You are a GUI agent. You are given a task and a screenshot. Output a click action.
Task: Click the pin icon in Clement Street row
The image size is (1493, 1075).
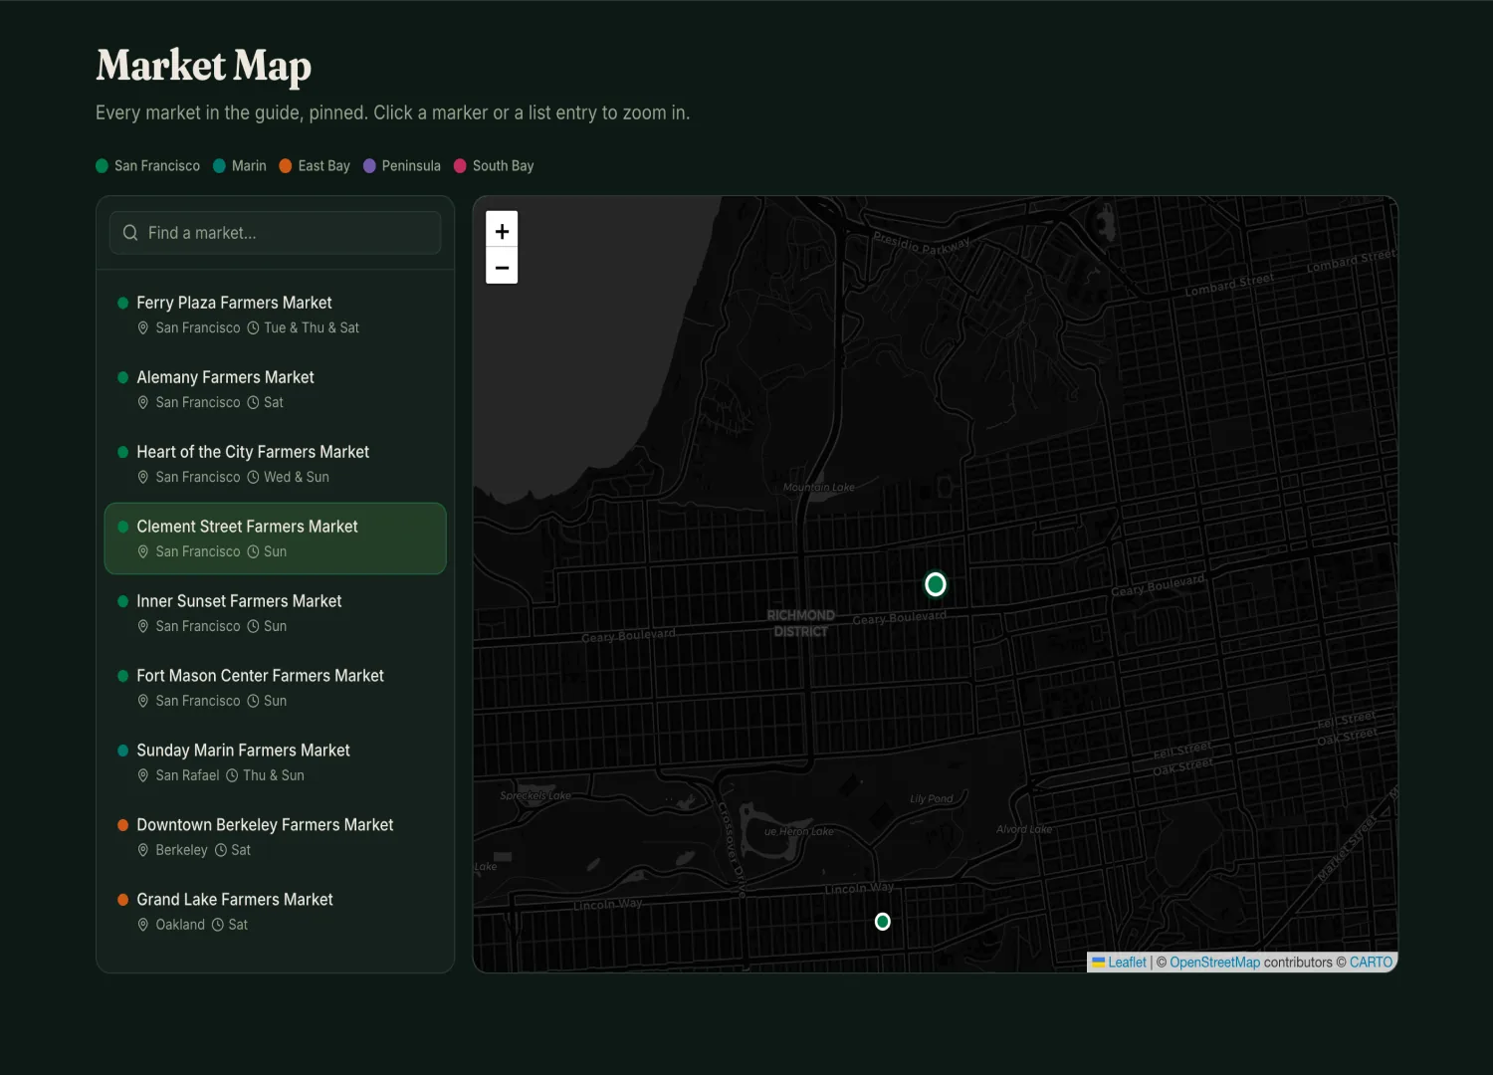(x=143, y=551)
